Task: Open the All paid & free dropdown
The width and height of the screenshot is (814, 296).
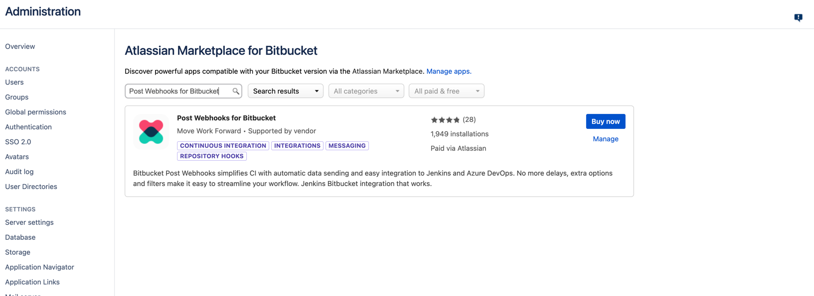Action: pyautogui.click(x=446, y=91)
